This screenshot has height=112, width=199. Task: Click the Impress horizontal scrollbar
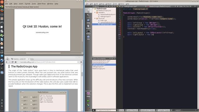(43, 53)
